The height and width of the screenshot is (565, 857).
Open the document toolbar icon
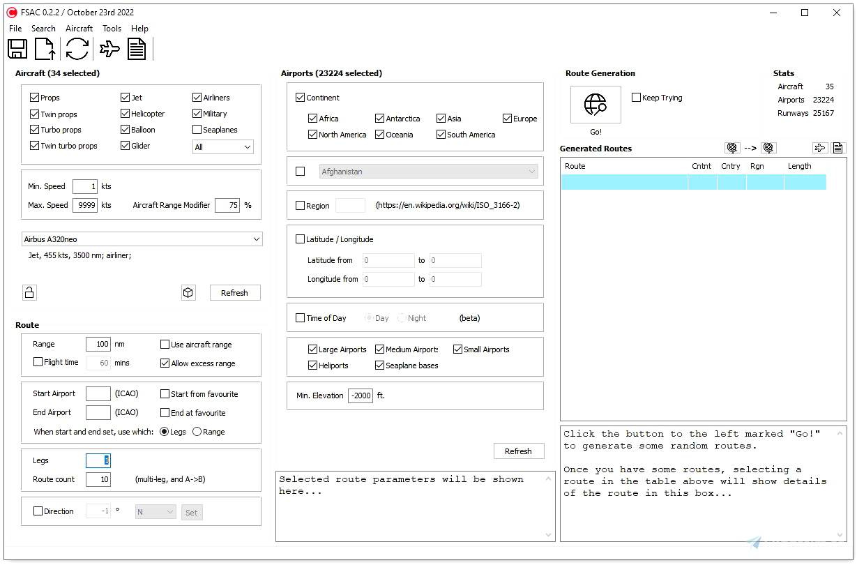coord(137,49)
